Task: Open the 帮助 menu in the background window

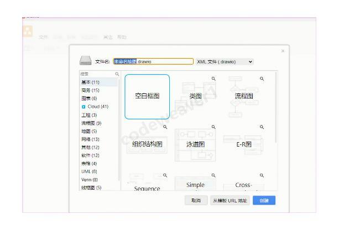Action: pos(122,37)
